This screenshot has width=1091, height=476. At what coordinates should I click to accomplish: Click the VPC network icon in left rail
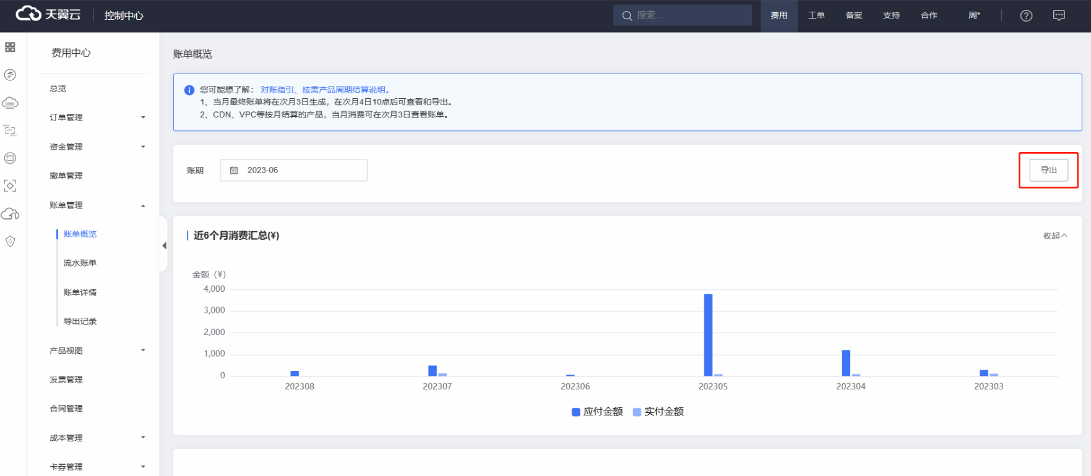point(10,130)
